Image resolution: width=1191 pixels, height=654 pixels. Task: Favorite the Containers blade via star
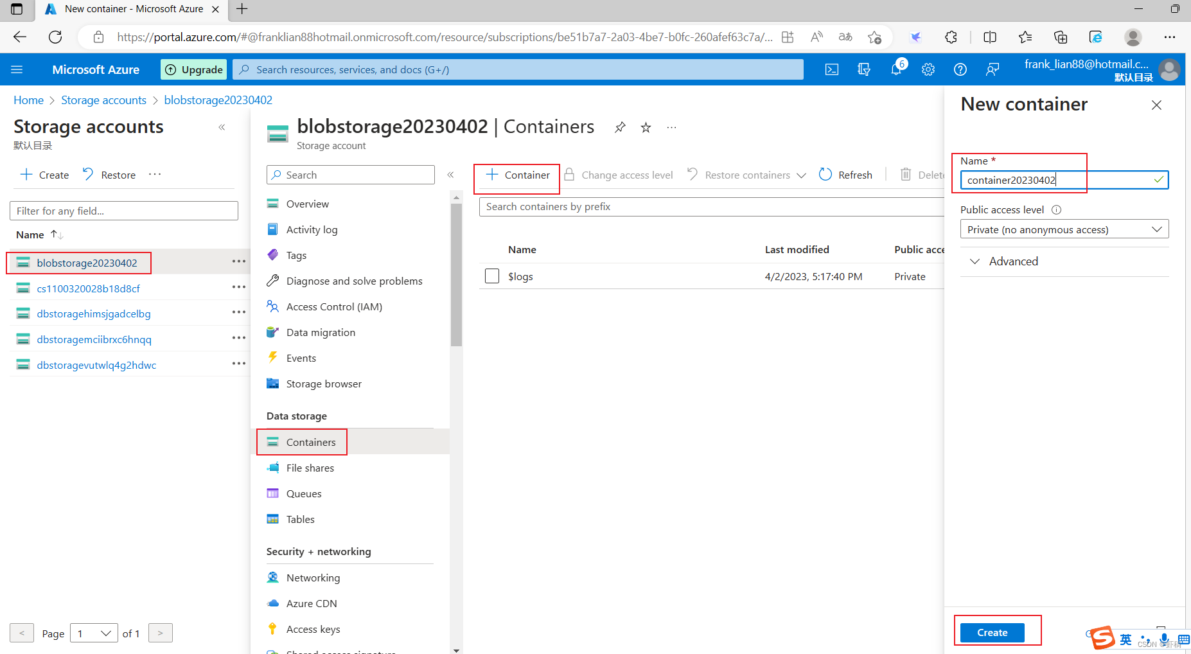(645, 127)
